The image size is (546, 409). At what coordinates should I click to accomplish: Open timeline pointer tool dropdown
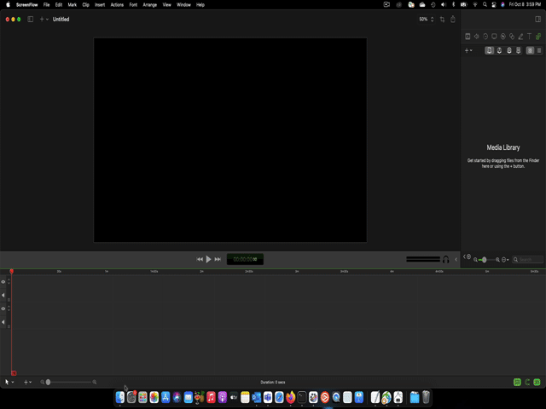9,383
